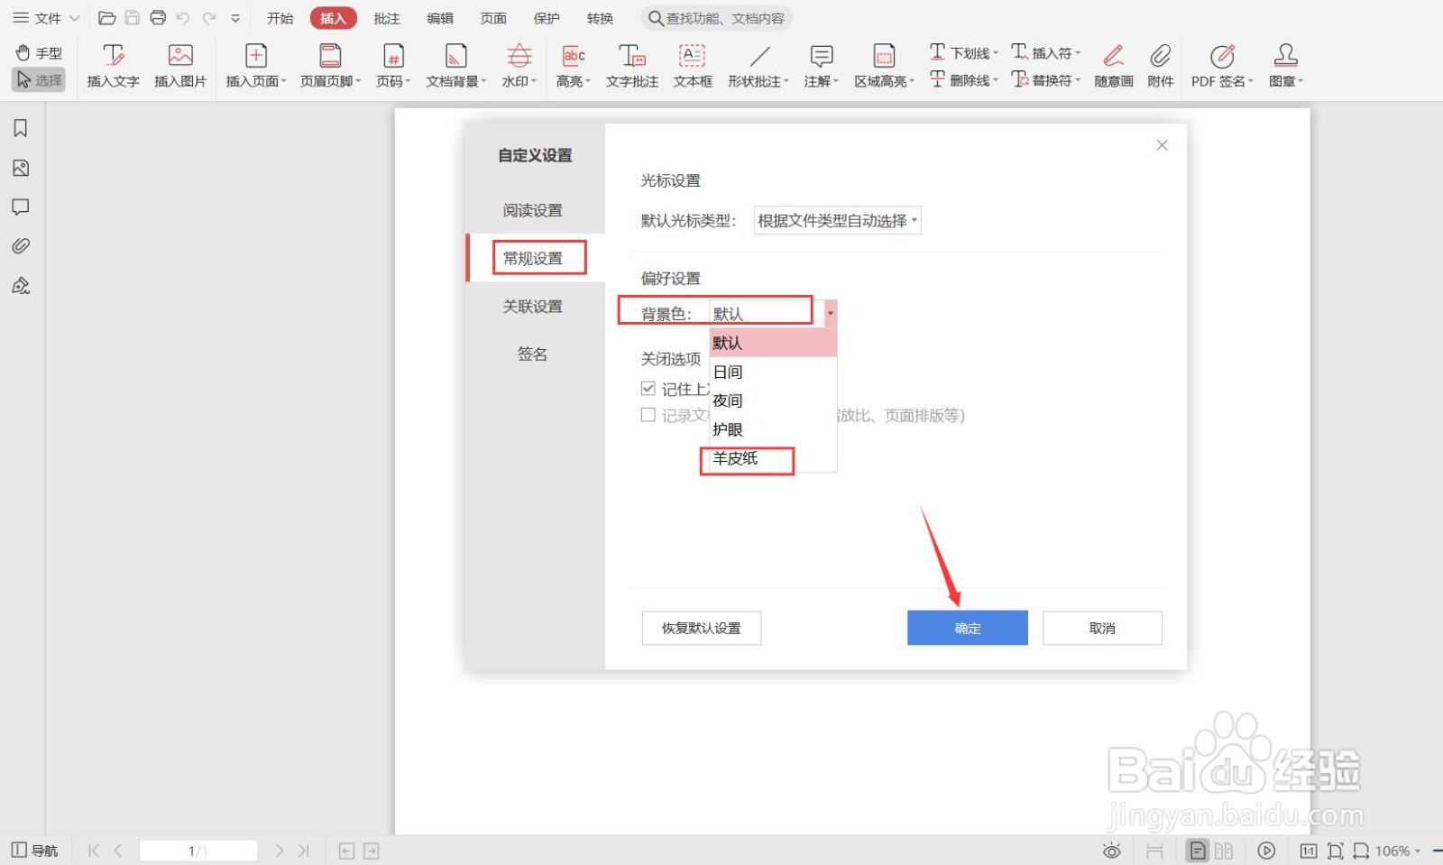Collapse background color dropdown arrow
The height and width of the screenshot is (865, 1443).
pos(831,313)
